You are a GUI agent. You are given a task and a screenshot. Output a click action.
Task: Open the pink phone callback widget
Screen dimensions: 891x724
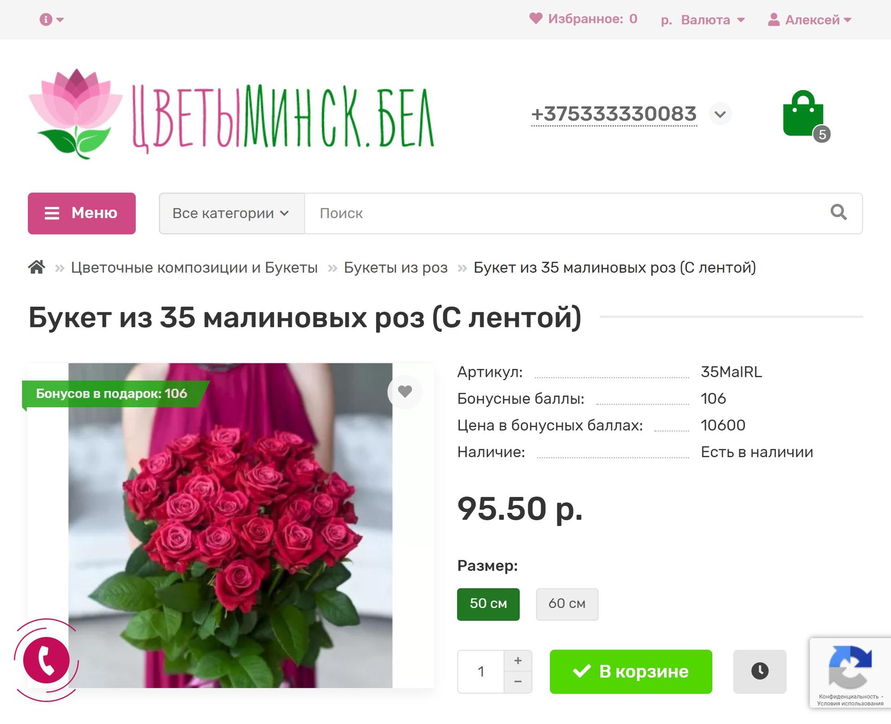coord(46,660)
